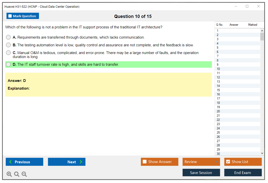Jump to question 10 in list
Image resolution: width=268 pixels, height=183 pixels.
click(x=218, y=69)
